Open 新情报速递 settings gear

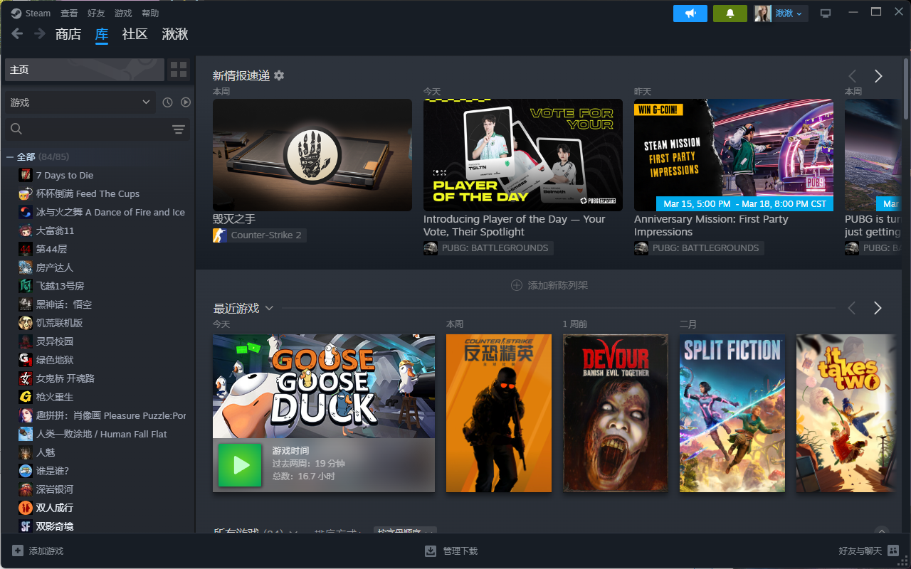click(x=279, y=75)
